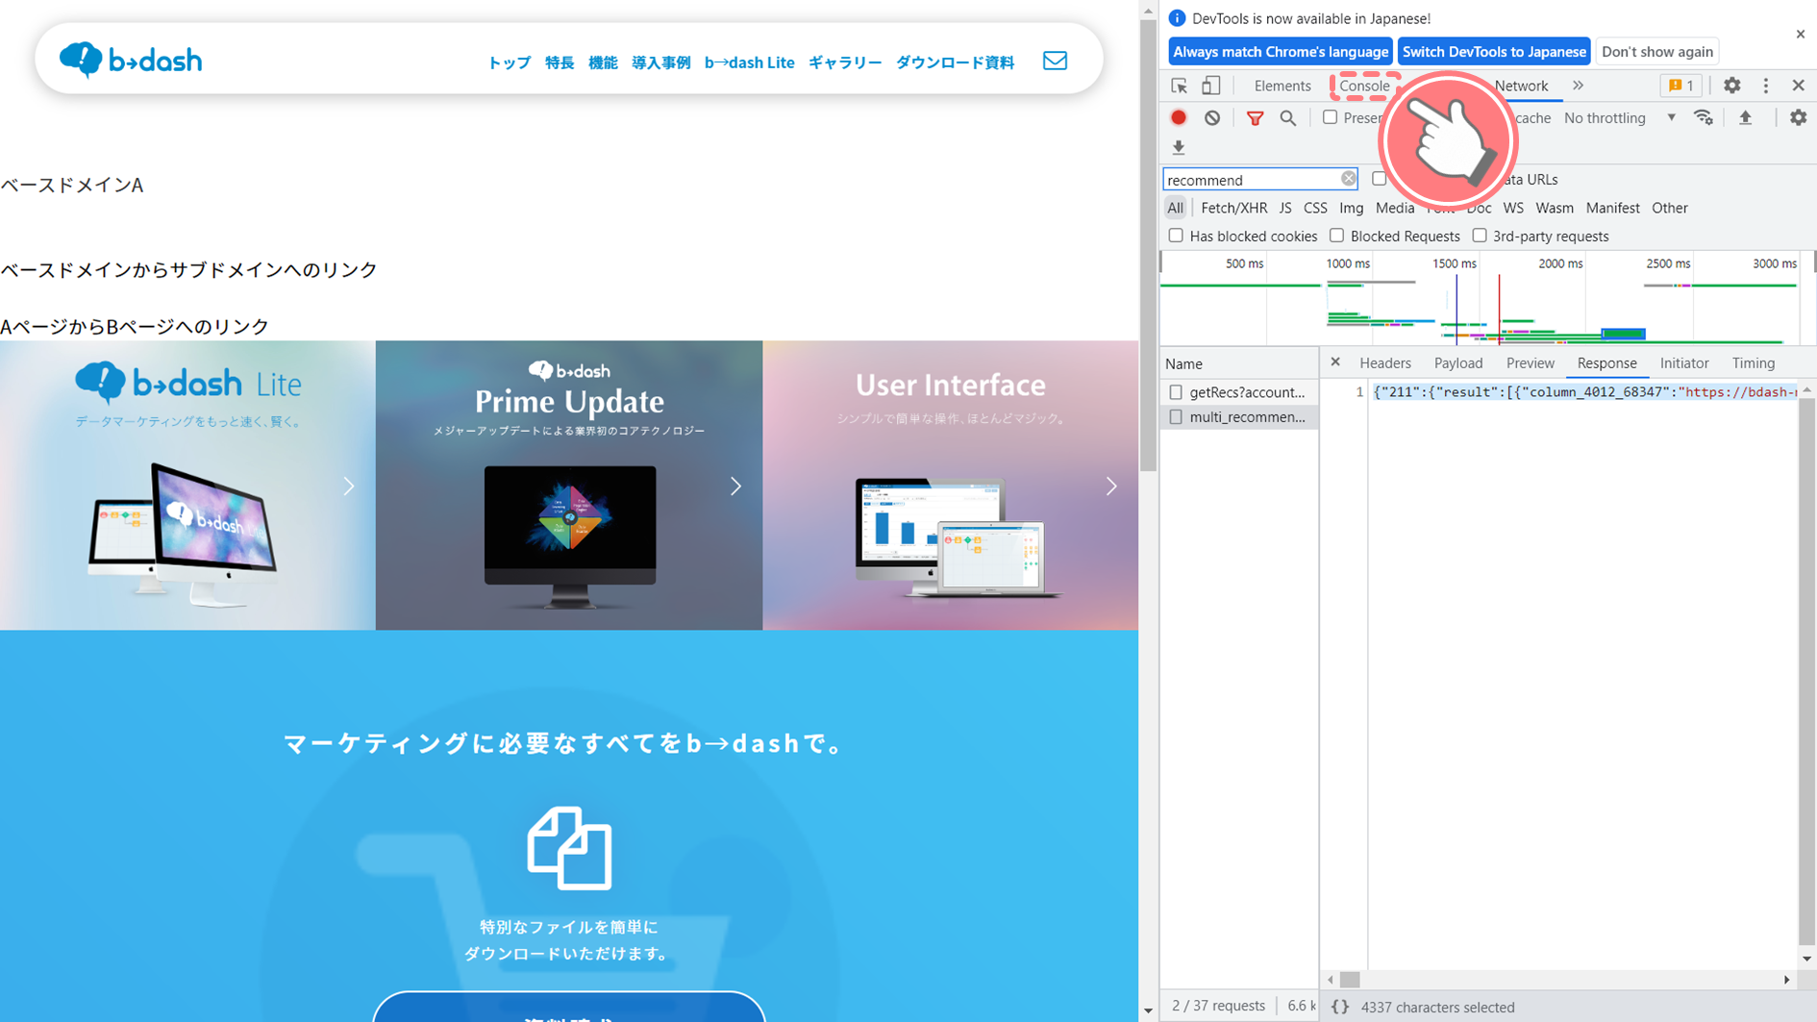The height and width of the screenshot is (1022, 1817).
Task: Open the 機能 navigation link
Action: [603, 62]
